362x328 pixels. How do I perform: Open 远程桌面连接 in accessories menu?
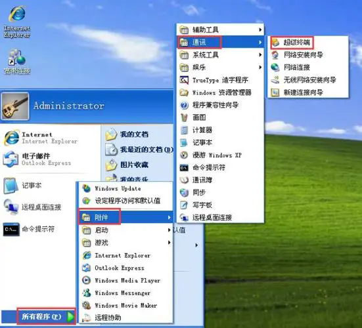(221, 217)
